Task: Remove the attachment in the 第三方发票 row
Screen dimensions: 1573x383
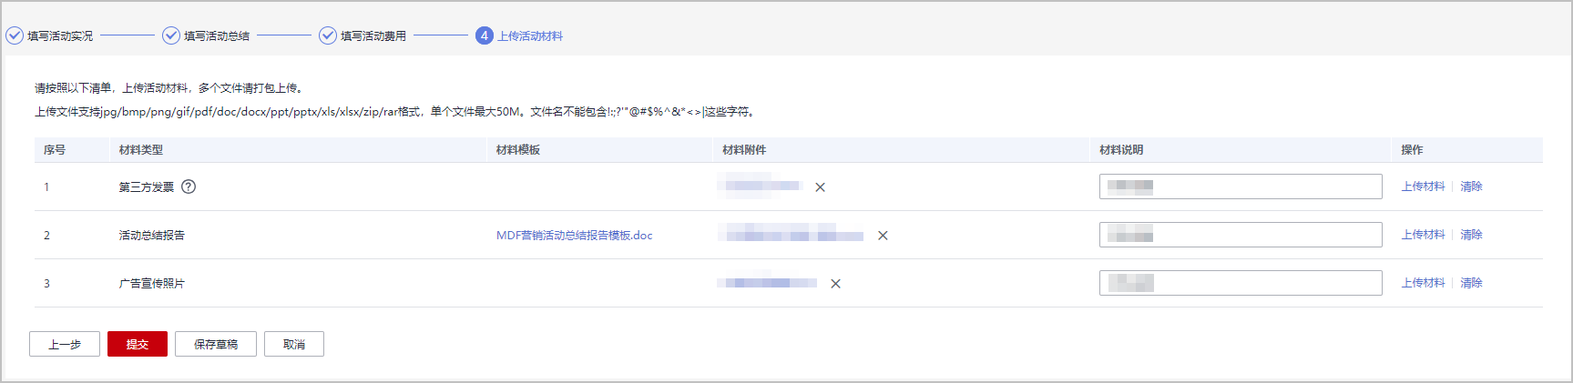Action: 820,187
